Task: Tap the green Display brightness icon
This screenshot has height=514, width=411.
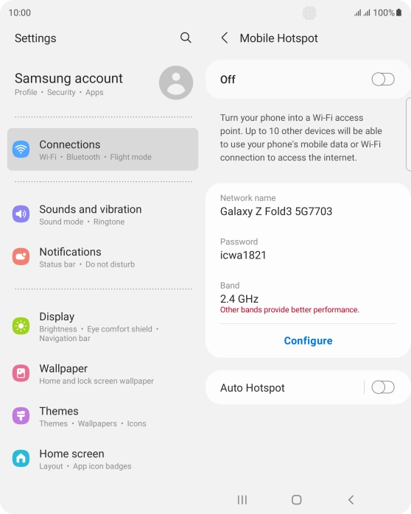Action: 21,325
